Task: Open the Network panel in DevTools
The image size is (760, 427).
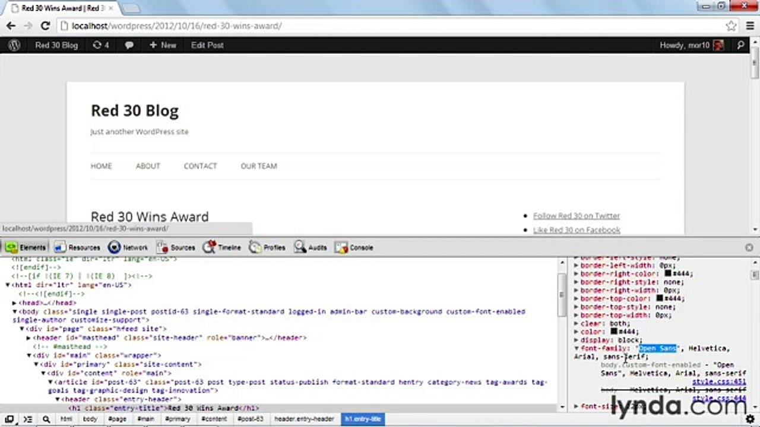Action: pos(128,247)
